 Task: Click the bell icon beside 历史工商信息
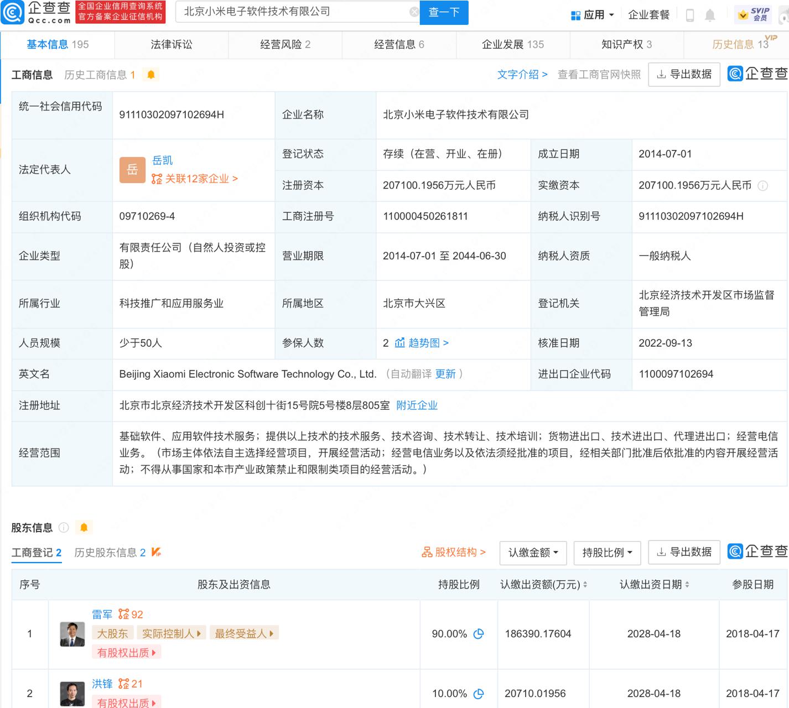151,75
